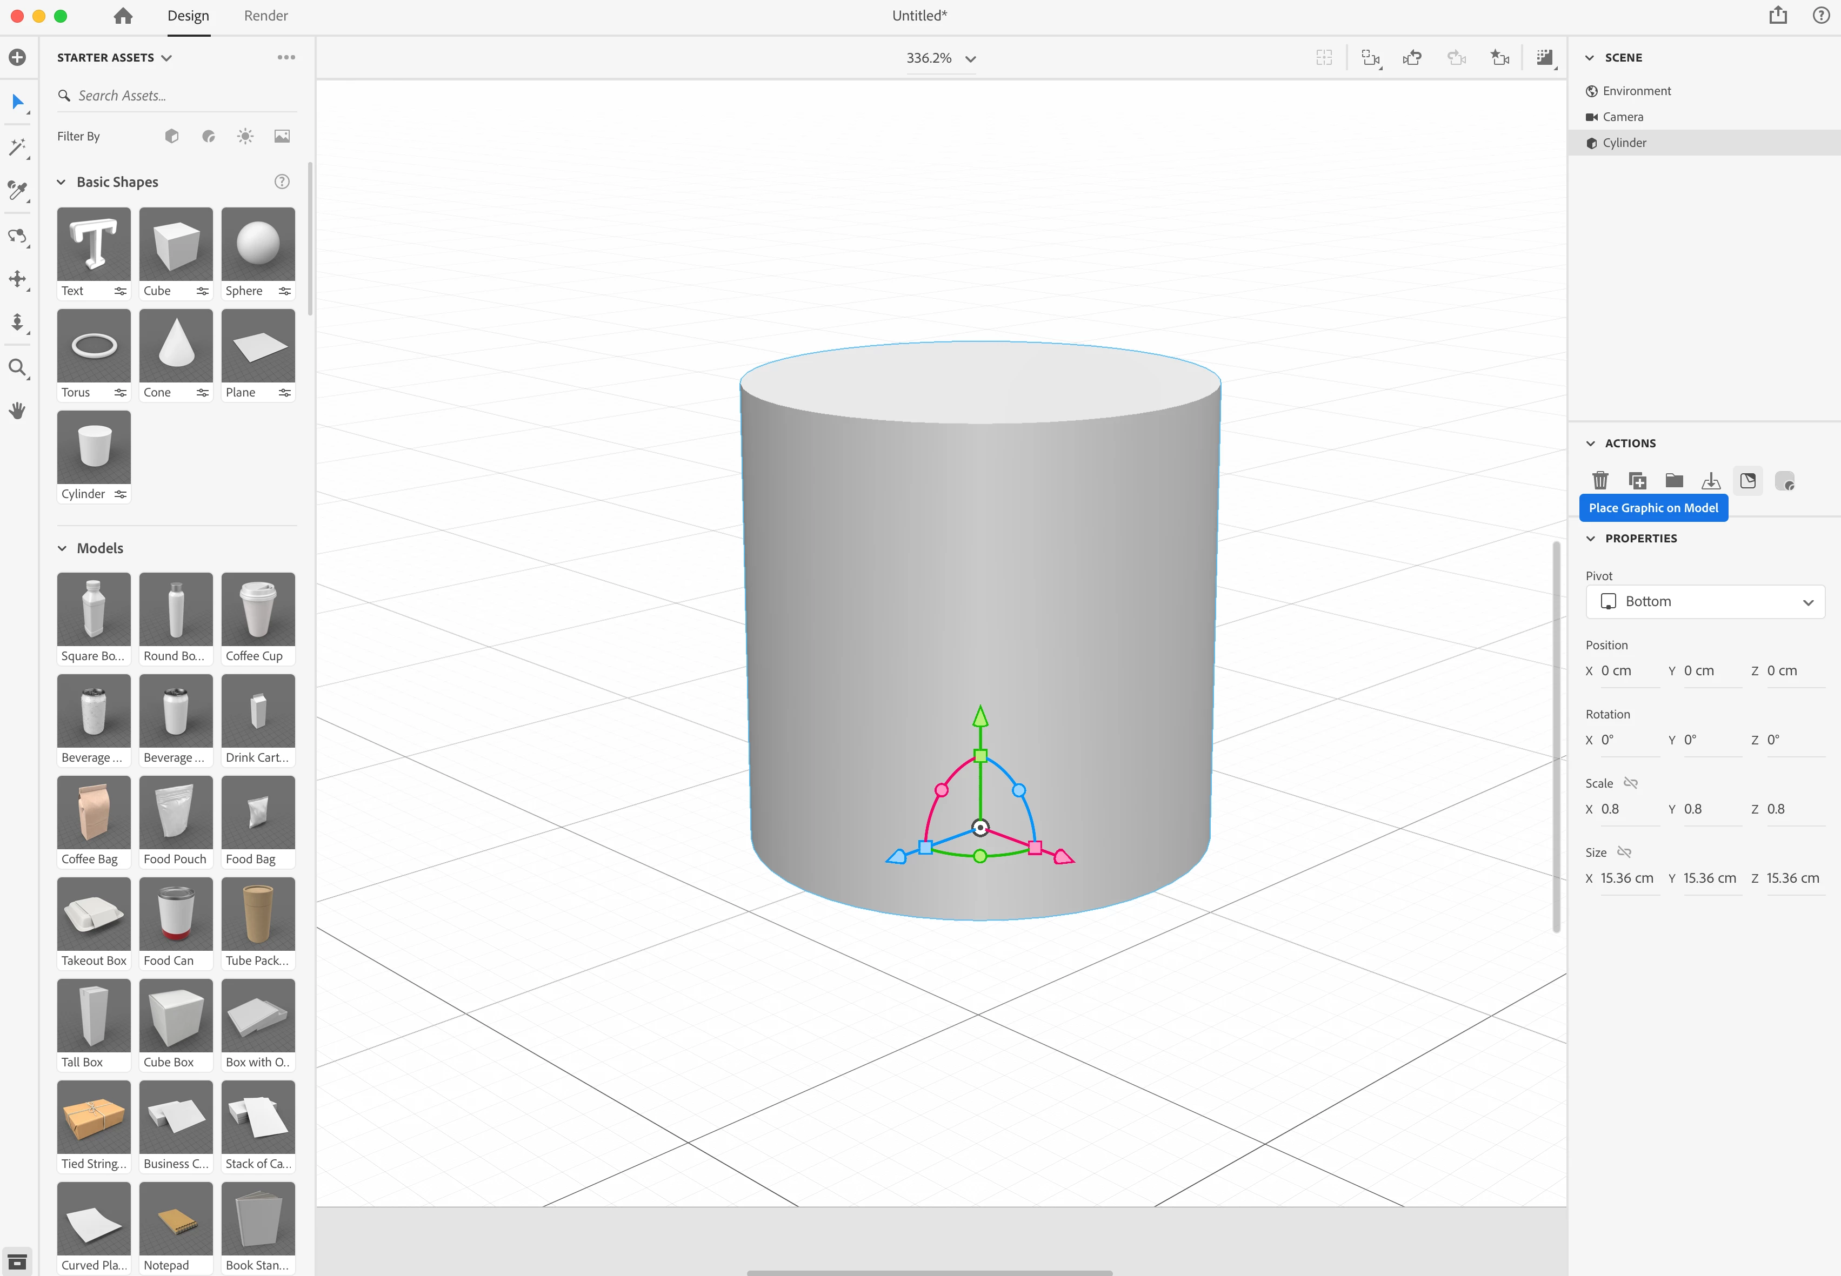The width and height of the screenshot is (1841, 1276).
Task: Switch to the Render tab
Action: [x=265, y=16]
